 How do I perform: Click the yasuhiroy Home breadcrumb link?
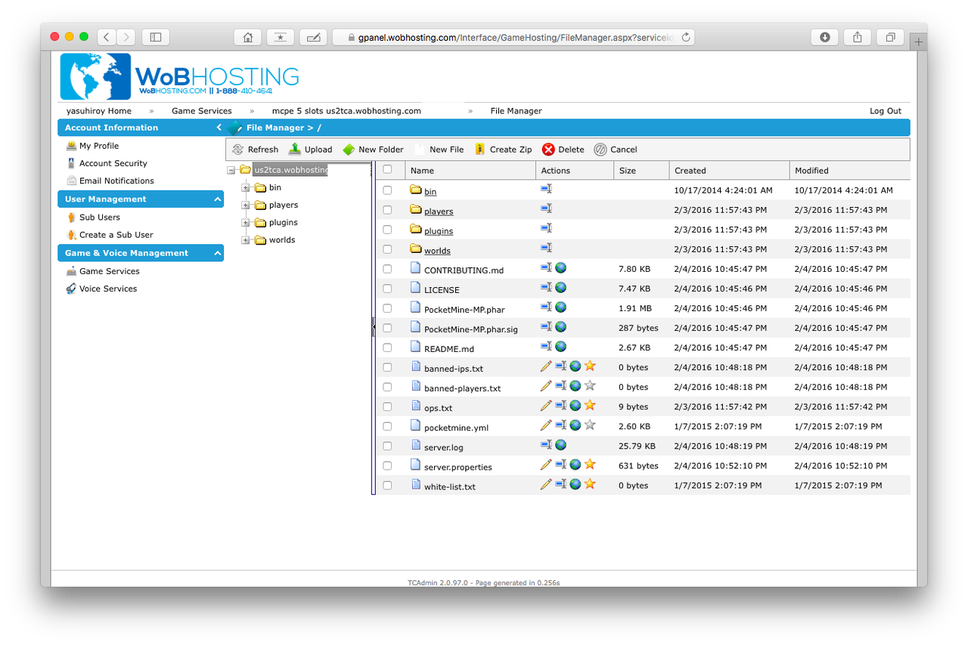pos(99,111)
